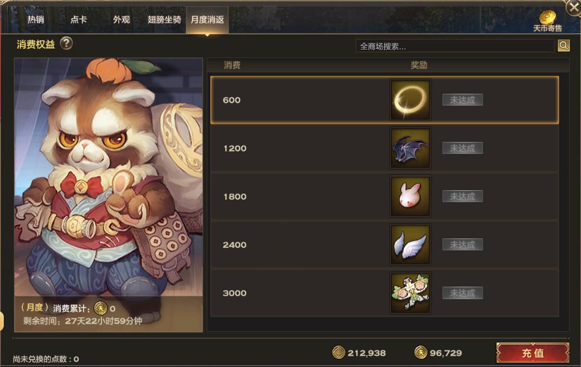The width and height of the screenshot is (581, 367).
Task: Click 未达成 button for 600 tier
Action: click(x=462, y=100)
